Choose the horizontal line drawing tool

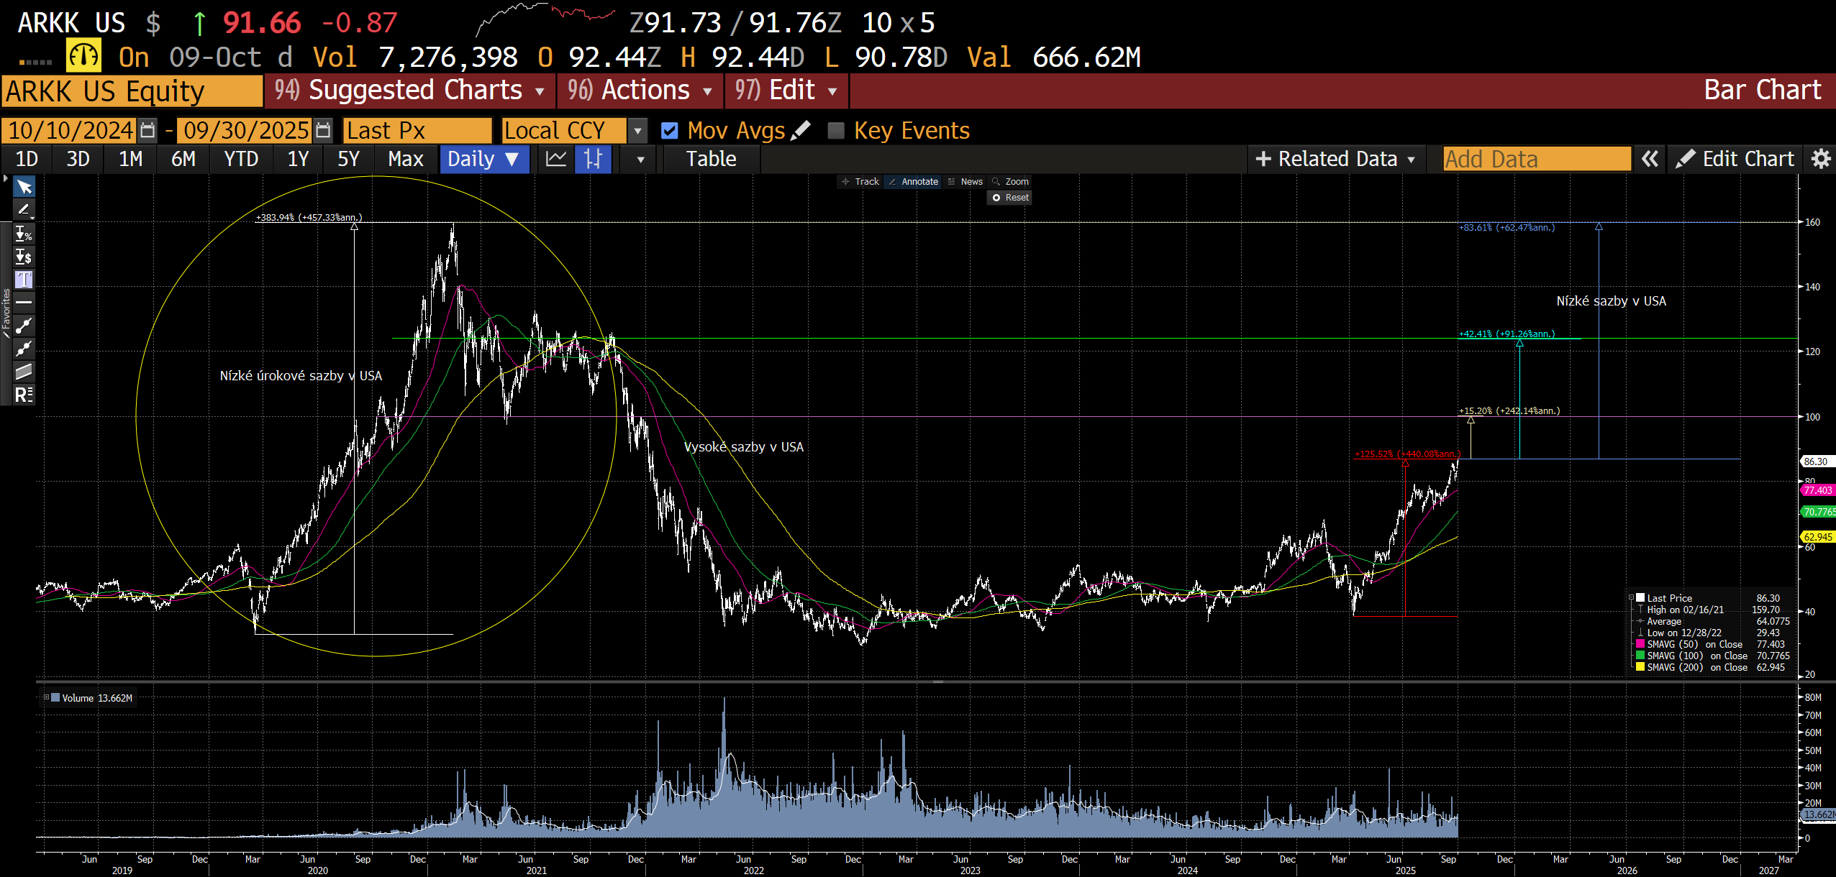point(24,303)
